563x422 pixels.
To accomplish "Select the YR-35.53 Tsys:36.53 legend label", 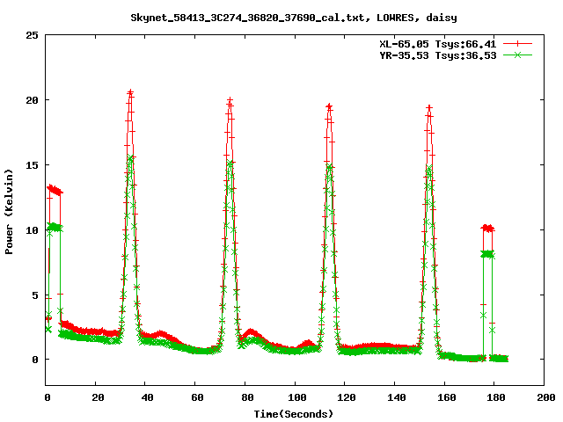I will tap(438, 55).
